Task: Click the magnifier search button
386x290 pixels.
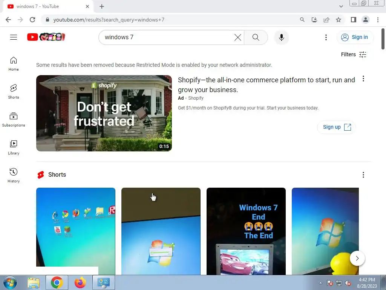Action: 256,37
